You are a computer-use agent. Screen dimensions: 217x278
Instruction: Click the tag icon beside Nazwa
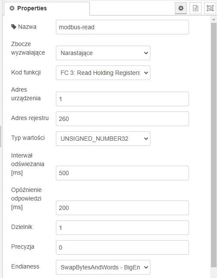point(14,27)
